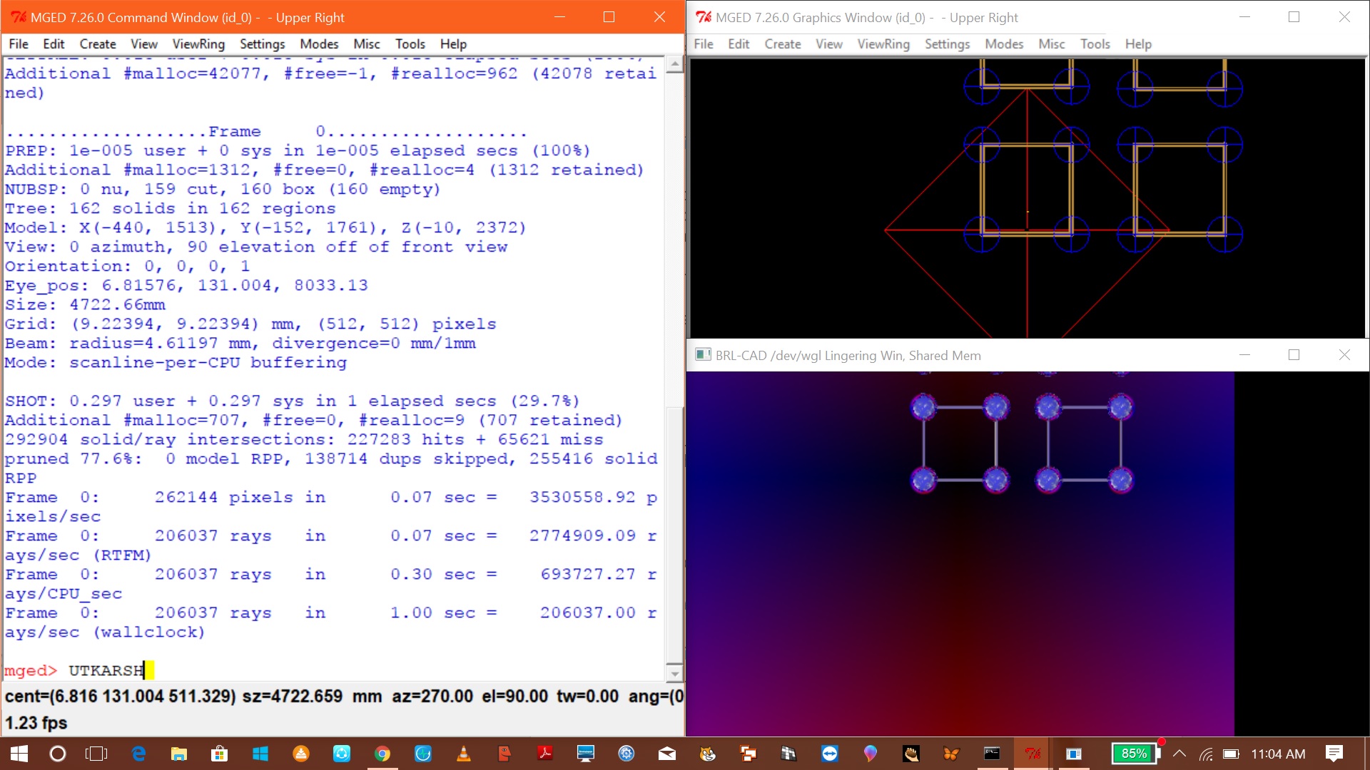
Task: Open the red face app icon on taskbar
Action: 504,754
